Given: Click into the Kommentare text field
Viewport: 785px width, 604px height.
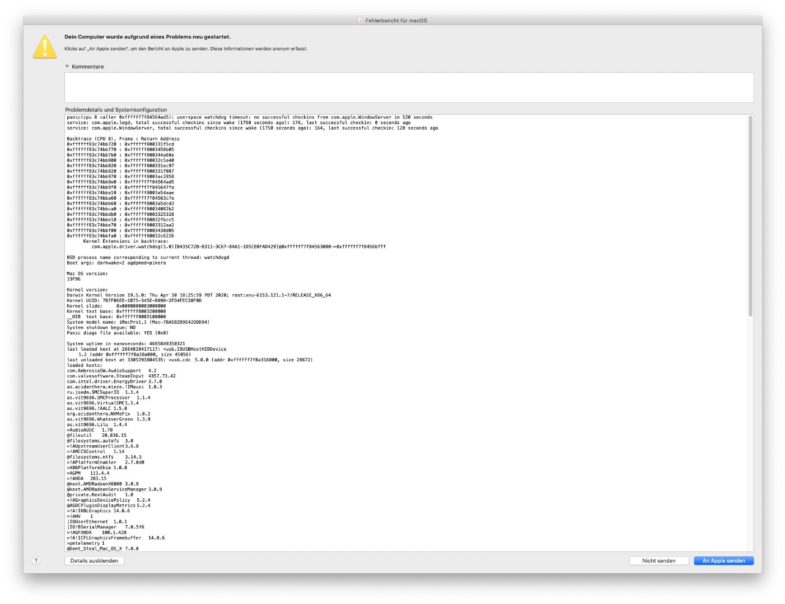Looking at the screenshot, I should [x=409, y=87].
